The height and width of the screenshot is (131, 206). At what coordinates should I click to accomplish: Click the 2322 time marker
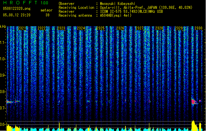pos(42,28)
